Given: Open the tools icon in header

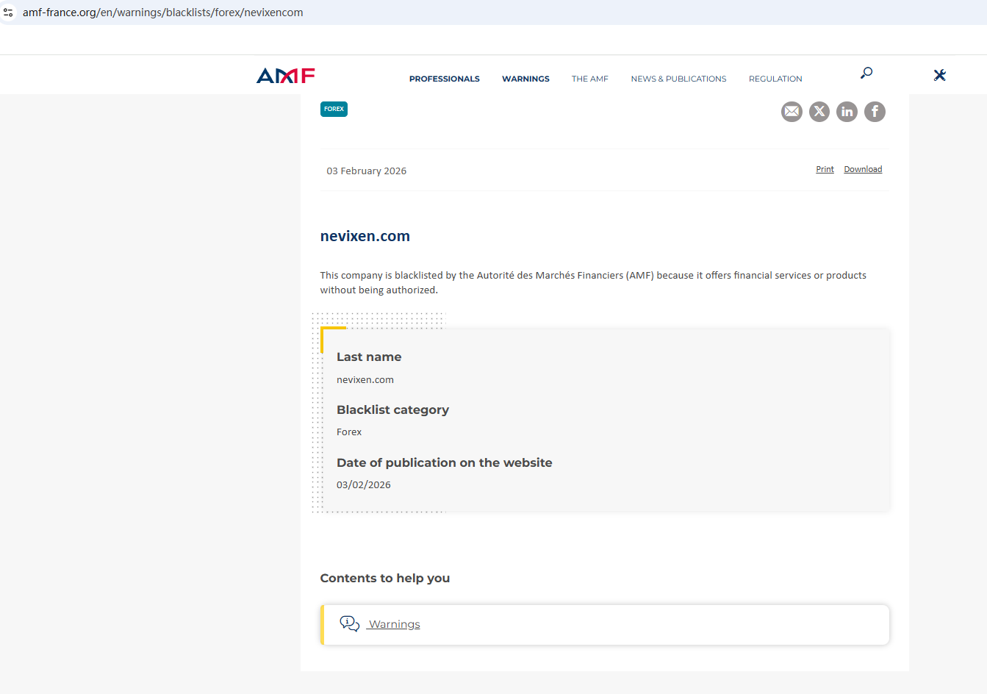Looking at the screenshot, I should click(939, 75).
